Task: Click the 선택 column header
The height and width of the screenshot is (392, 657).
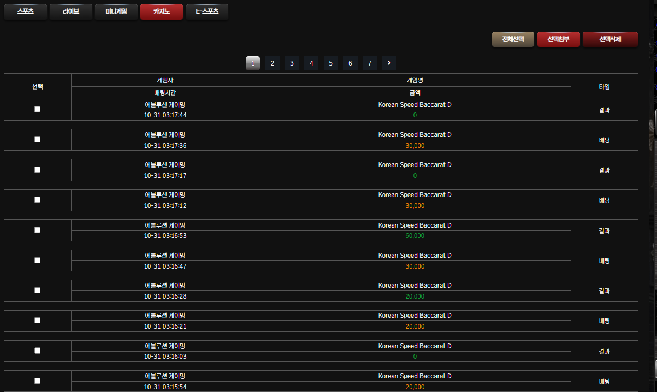Action: click(37, 86)
